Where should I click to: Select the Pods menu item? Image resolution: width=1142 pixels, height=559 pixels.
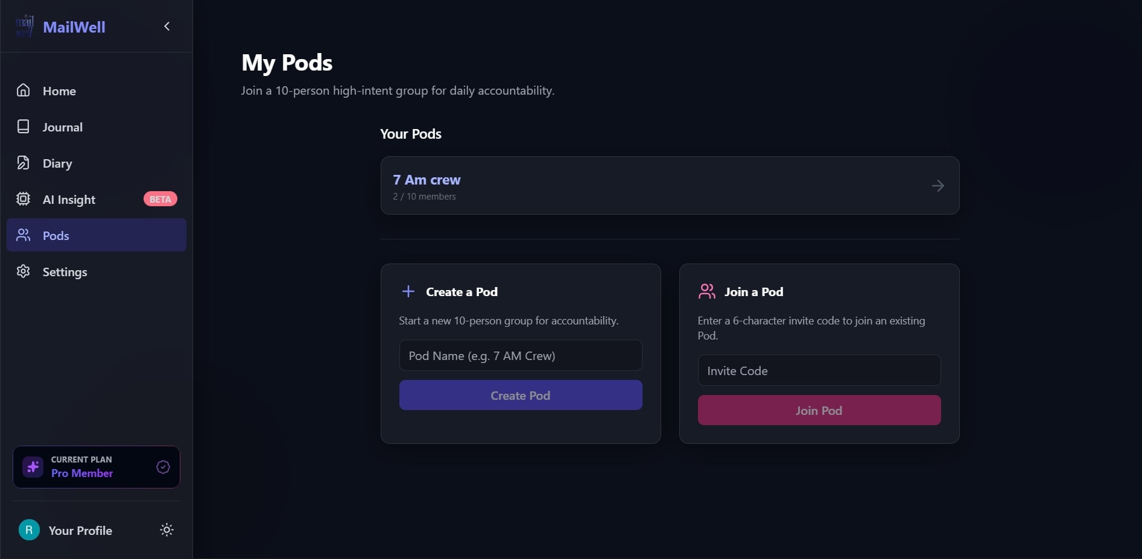pos(96,235)
